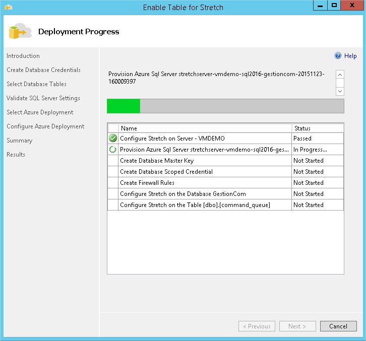Click the green deployment progress bar
366x341 pixels.
pyautogui.click(x=225, y=106)
